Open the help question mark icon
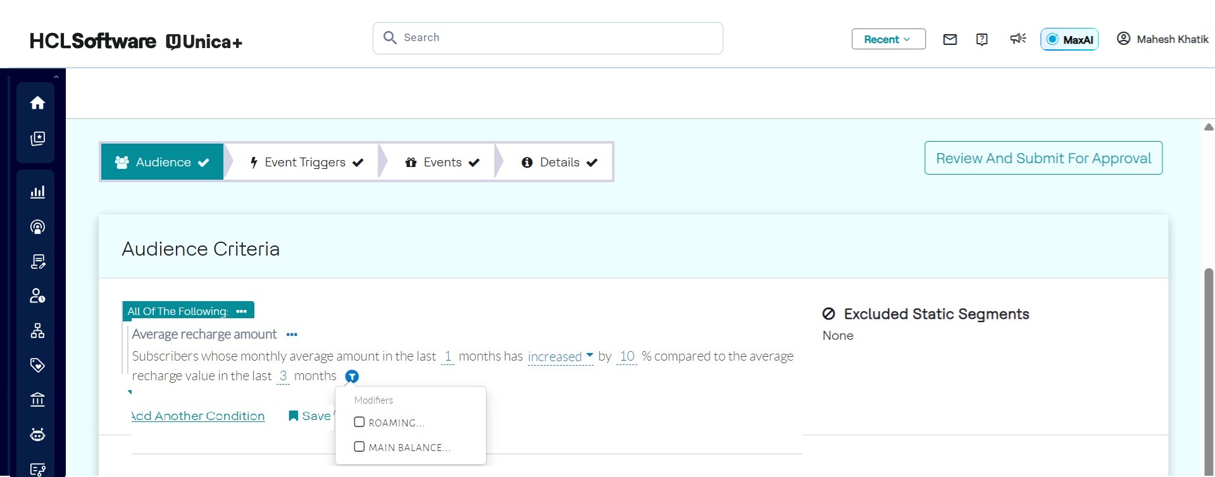The height and width of the screenshot is (477, 1215). tap(981, 39)
